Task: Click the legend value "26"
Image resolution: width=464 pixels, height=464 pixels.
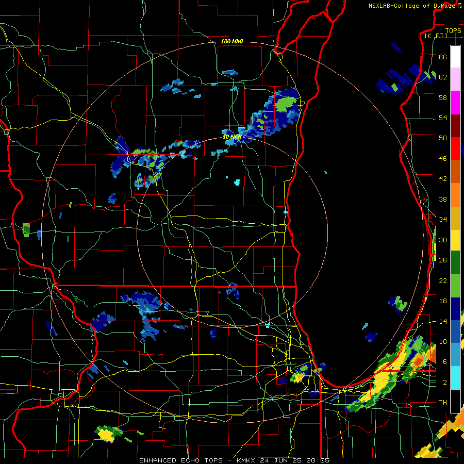Action: (443, 260)
